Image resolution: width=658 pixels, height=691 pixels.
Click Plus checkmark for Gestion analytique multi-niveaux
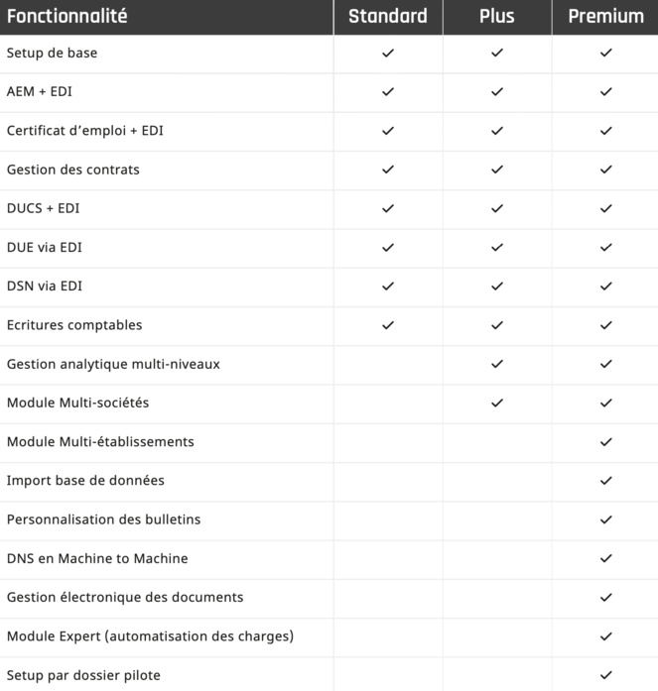(x=497, y=364)
